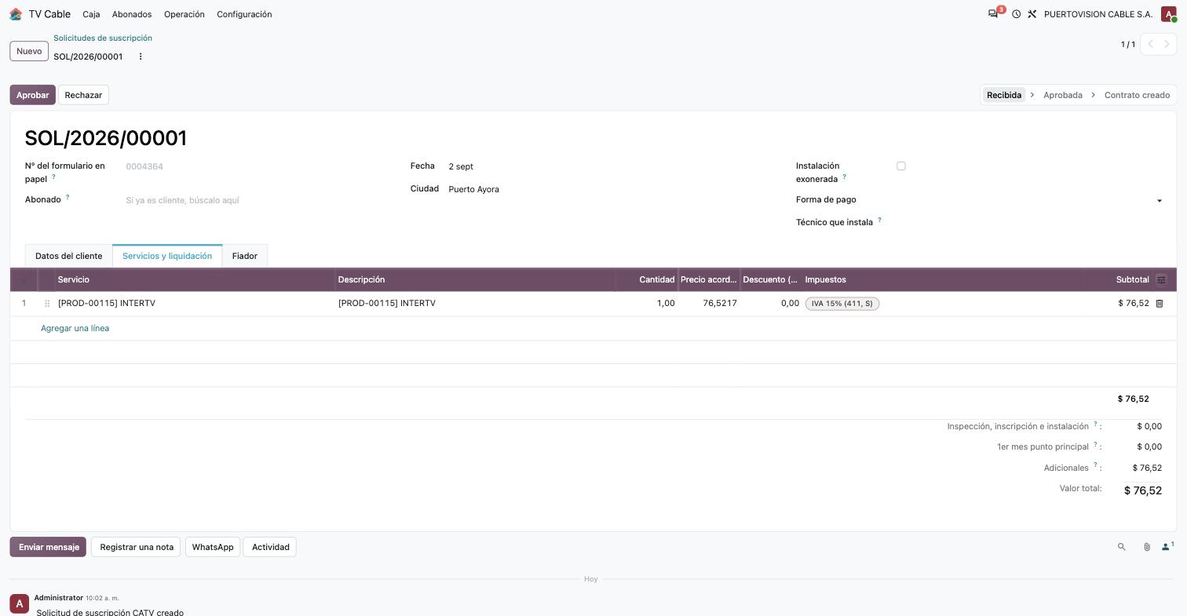Screen dimensions: 1187x616
Task: Search chatter messages with magnifier icon
Action: (x=1122, y=547)
